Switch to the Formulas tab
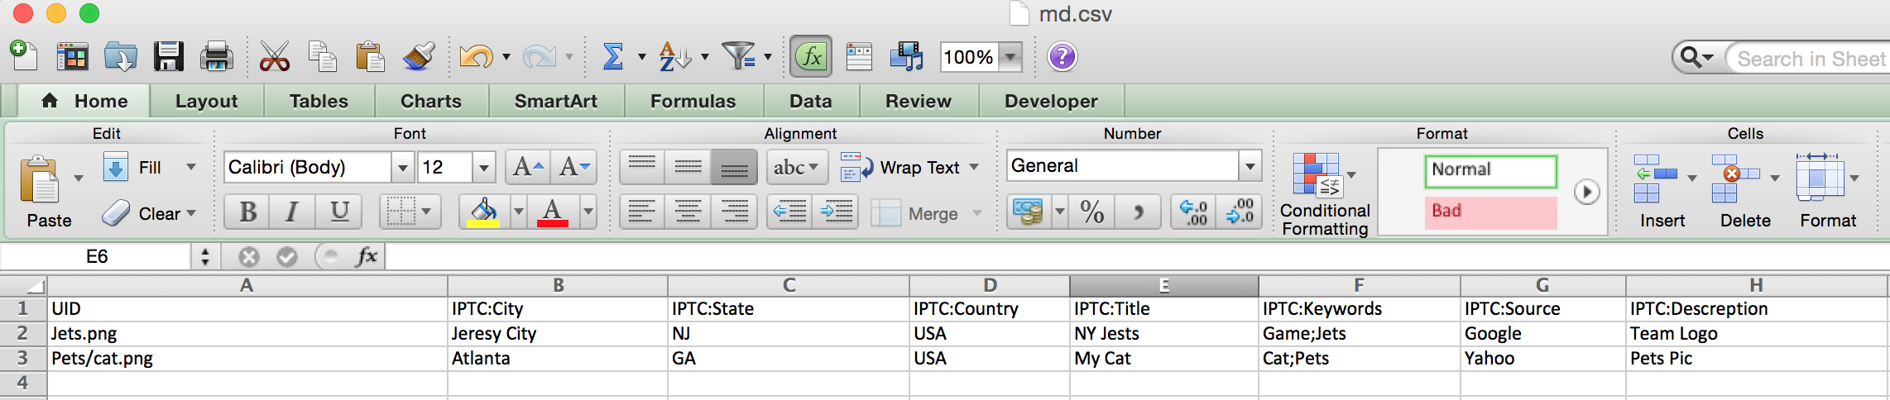This screenshot has height=400, width=1890. click(693, 101)
